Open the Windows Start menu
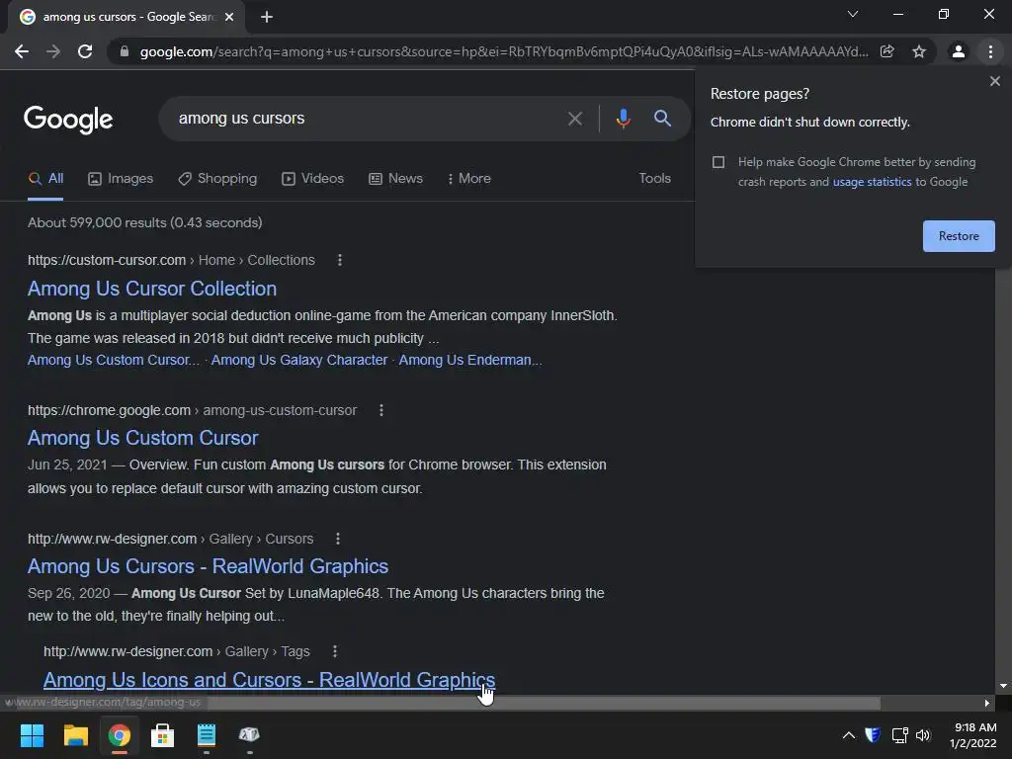The width and height of the screenshot is (1012, 759). point(32,735)
